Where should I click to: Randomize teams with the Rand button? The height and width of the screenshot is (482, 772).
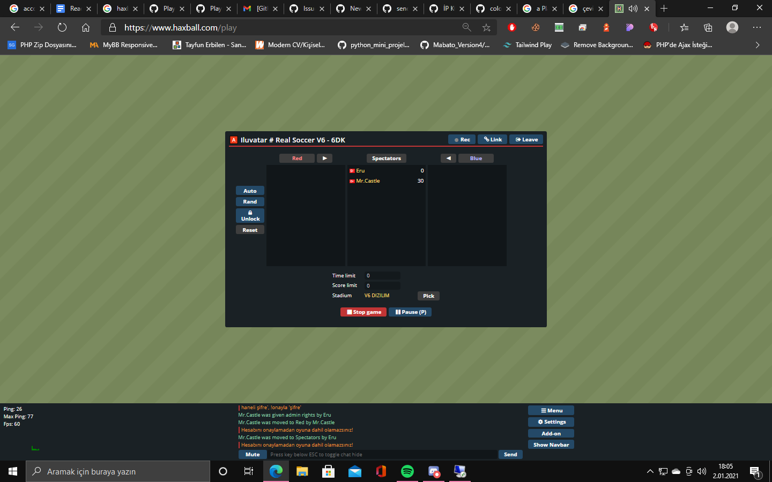(250, 201)
